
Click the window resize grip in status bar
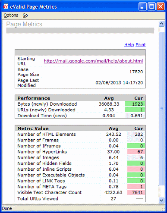pyautogui.click(x=163, y=209)
